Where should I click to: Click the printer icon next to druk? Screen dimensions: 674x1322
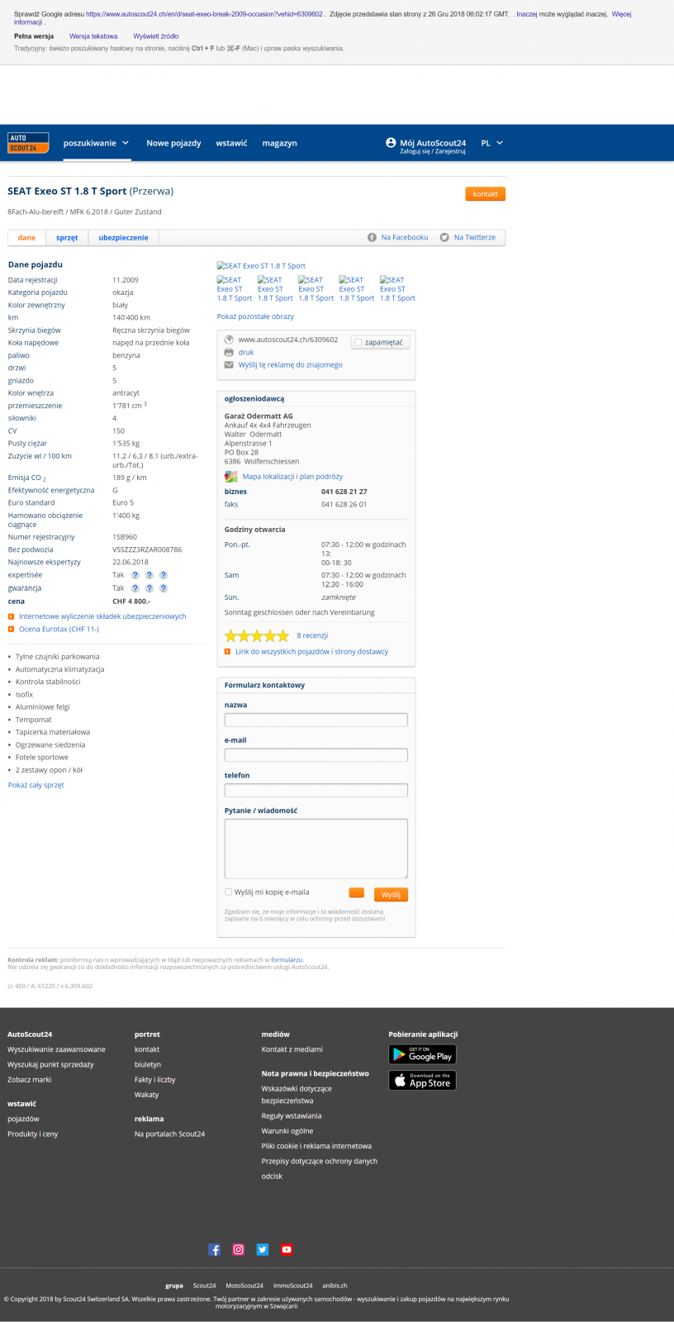[x=229, y=352]
